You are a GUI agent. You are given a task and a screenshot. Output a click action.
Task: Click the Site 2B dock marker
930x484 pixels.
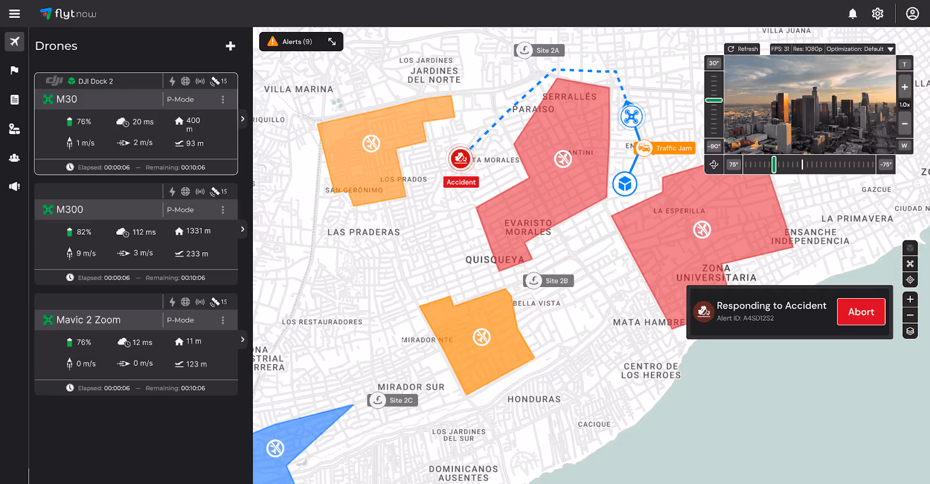(x=549, y=281)
